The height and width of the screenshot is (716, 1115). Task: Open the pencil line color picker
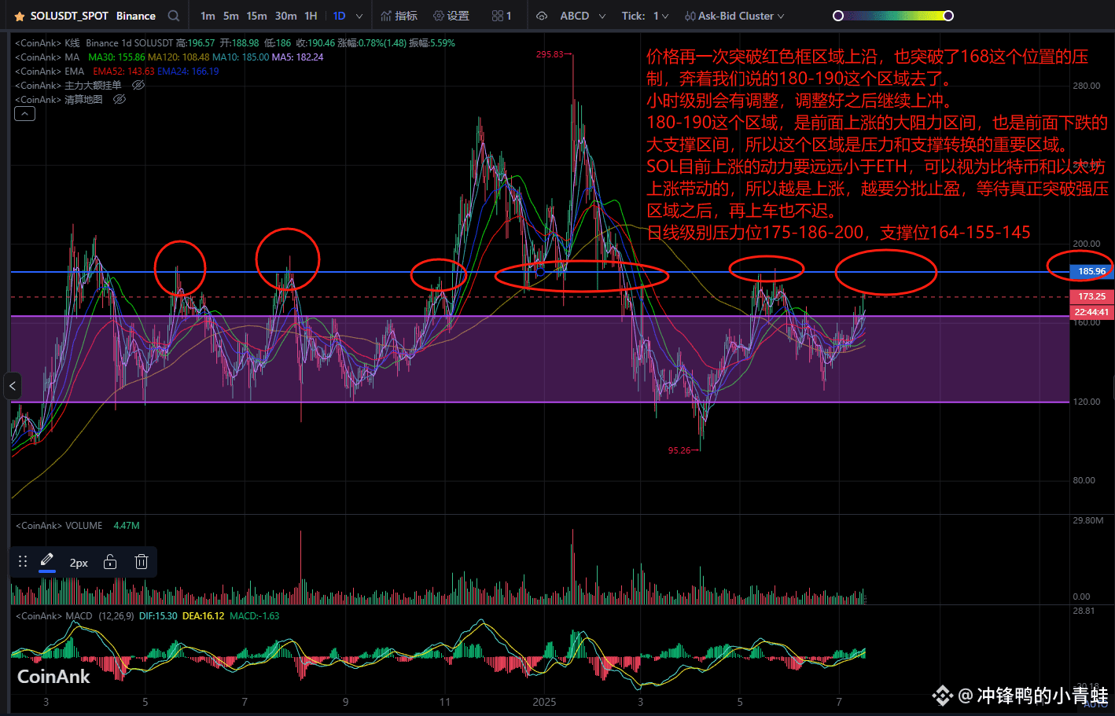tap(46, 561)
